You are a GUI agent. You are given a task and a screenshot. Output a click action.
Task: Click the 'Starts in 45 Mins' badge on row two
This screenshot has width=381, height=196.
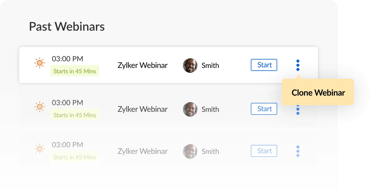coord(75,115)
